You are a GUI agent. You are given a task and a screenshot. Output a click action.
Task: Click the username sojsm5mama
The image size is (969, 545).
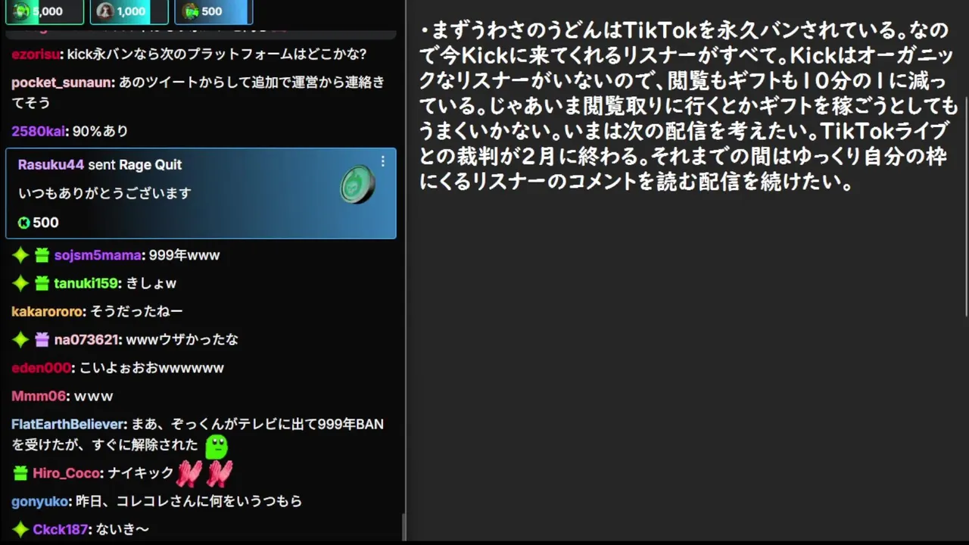tap(98, 255)
